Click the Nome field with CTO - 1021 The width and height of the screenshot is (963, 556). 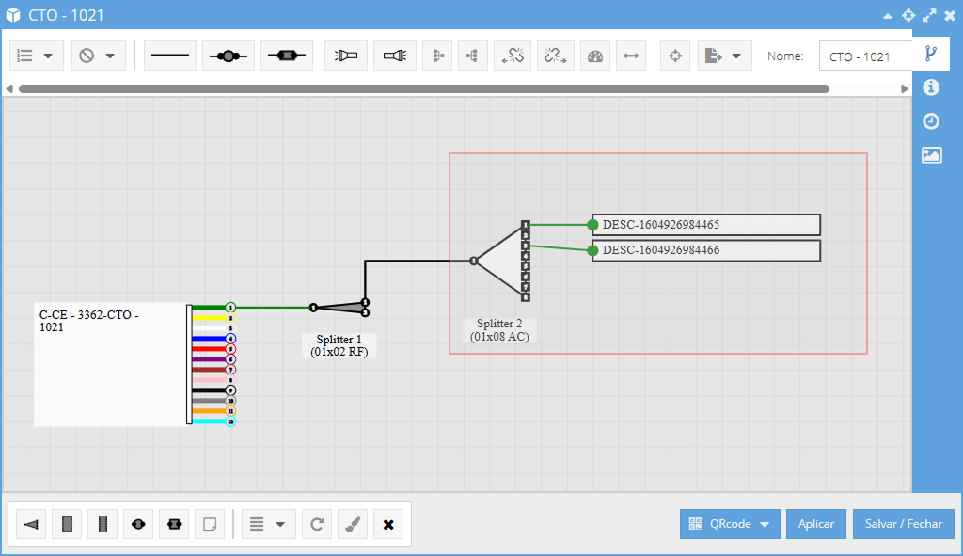866,56
